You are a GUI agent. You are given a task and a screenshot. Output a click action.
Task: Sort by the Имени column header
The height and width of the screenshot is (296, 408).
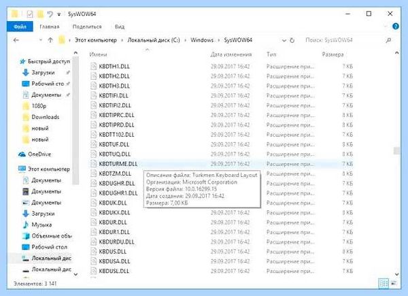98,54
